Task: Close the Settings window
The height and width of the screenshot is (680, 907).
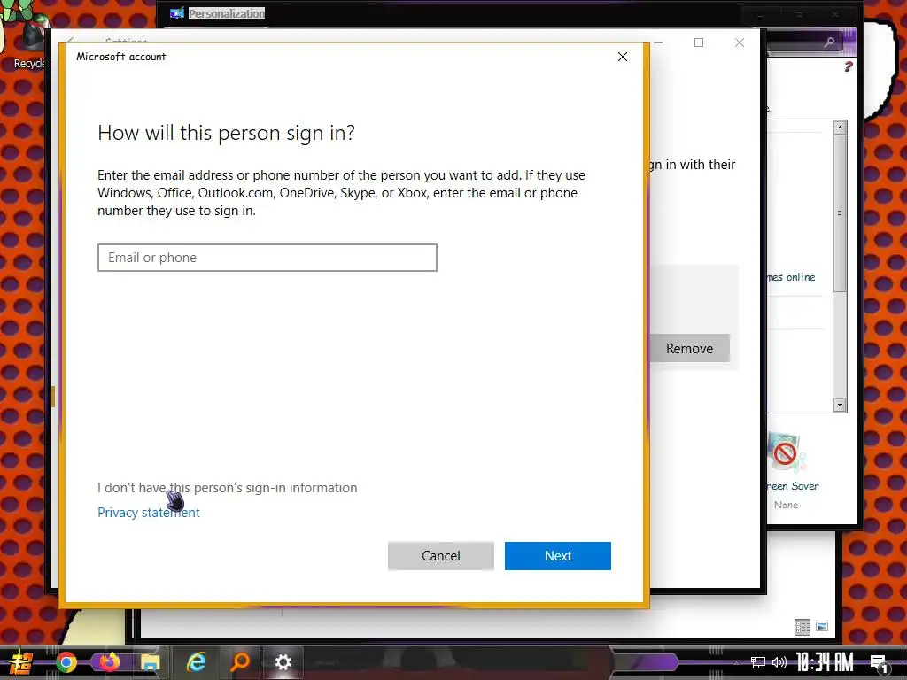Action: click(x=740, y=42)
